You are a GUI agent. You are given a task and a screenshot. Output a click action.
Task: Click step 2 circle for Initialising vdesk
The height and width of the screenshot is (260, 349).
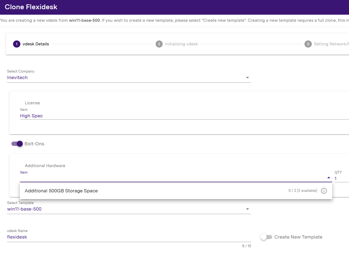click(159, 44)
